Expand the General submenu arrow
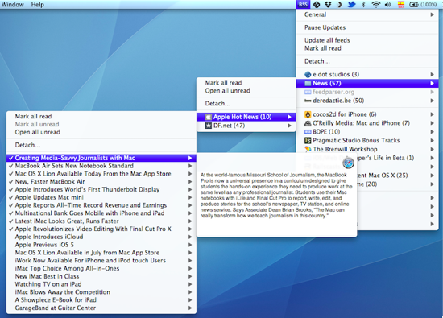This screenshot has width=443, height=318. tap(432, 14)
